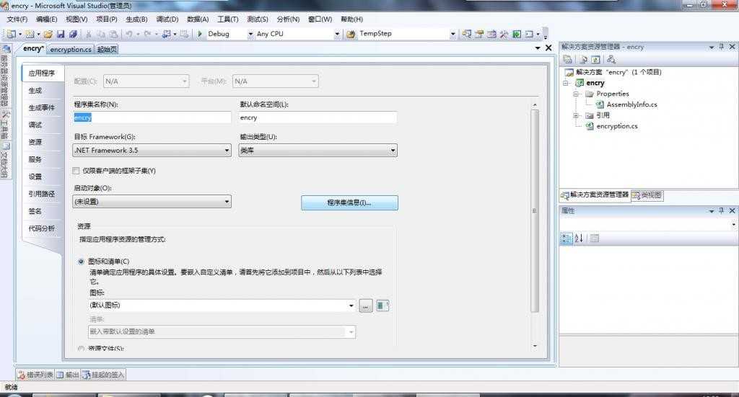The image size is (739, 397).
Task: Click the Assembly Information button
Action: (349, 202)
